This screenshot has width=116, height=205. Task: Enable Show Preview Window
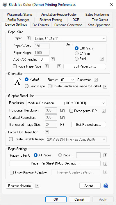tap(12, 173)
